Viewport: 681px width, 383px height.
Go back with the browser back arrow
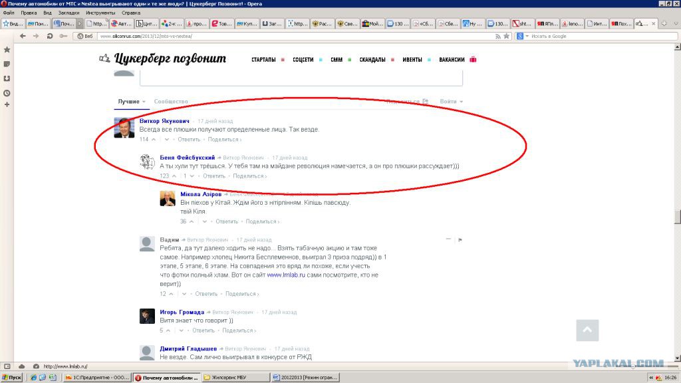point(23,36)
